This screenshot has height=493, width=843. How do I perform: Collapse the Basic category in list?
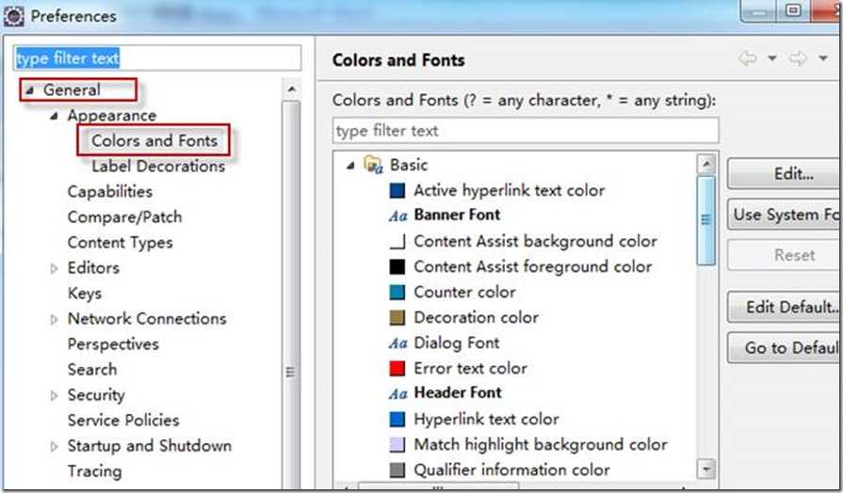[x=351, y=166]
